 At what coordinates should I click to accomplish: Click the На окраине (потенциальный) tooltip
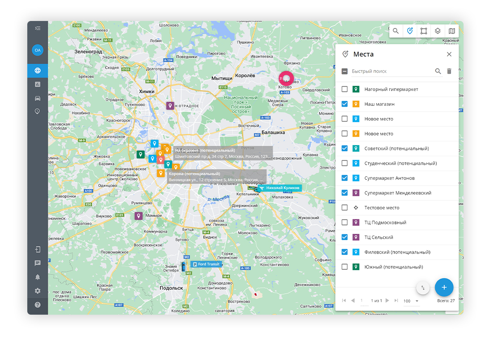coord(223,153)
